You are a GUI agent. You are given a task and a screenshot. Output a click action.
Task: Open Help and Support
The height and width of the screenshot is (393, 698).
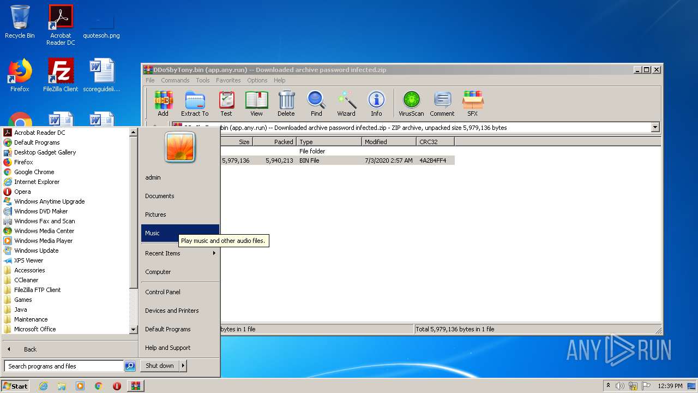[180, 348]
